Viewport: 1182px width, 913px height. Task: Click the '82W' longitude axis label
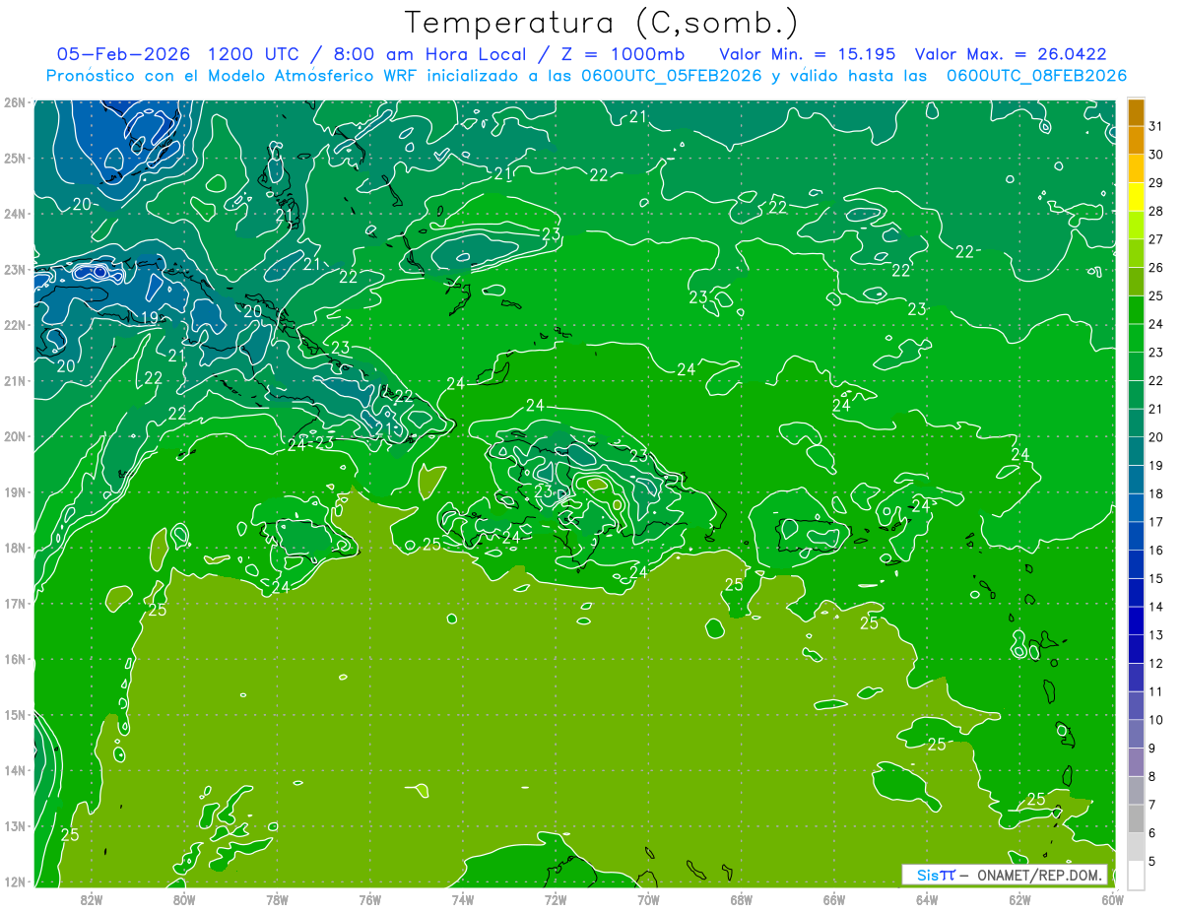pos(92,899)
